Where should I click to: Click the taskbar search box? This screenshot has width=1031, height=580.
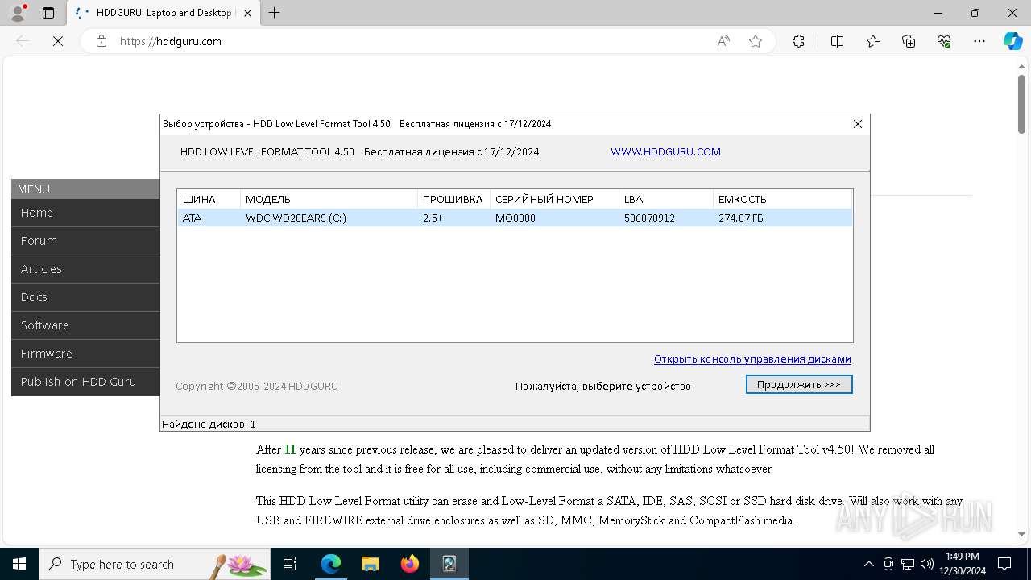pos(155,564)
